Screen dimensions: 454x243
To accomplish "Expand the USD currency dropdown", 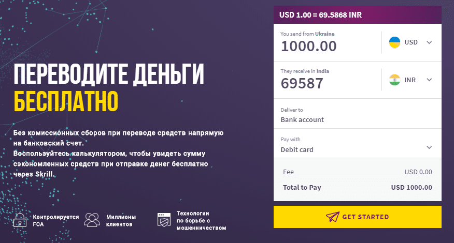I will (x=429, y=42).
